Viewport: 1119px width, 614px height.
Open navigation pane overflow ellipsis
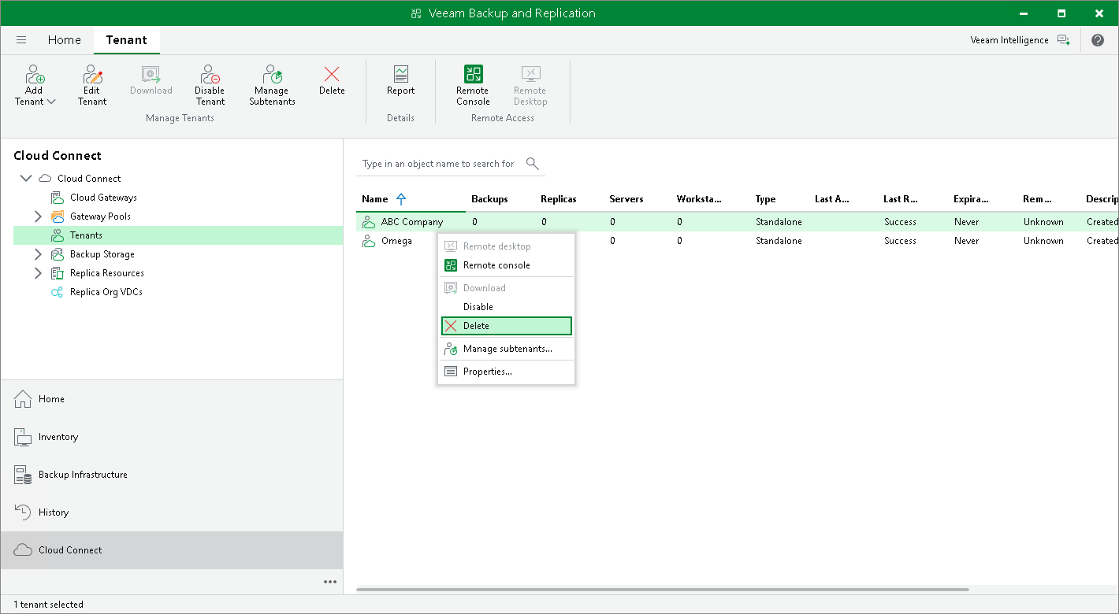pos(330,582)
